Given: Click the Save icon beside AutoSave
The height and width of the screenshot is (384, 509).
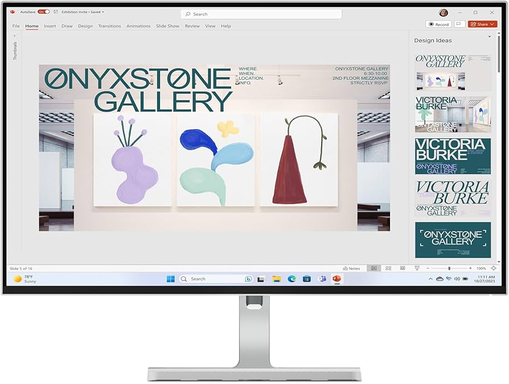Looking at the screenshot, I should pyautogui.click(x=55, y=11).
